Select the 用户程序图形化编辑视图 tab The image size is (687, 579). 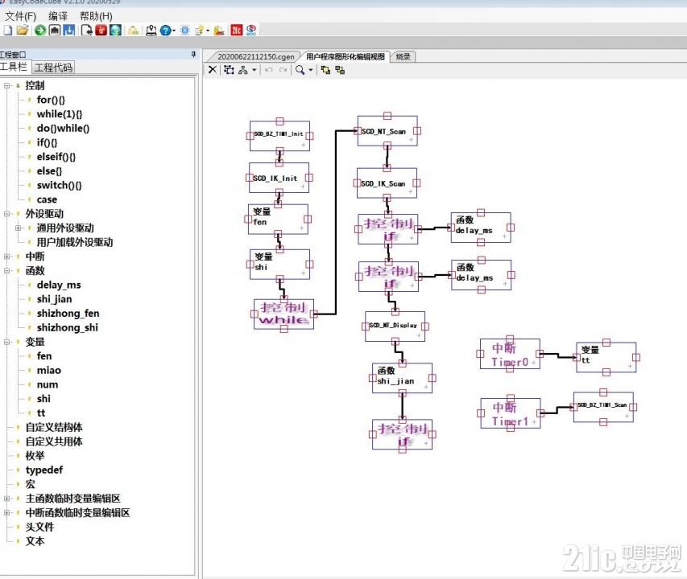pos(346,57)
